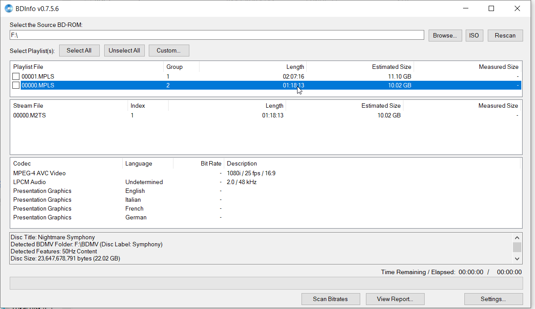Open the Custom... playlist dialog
Screen dimensions: 535x309
(x=169, y=50)
